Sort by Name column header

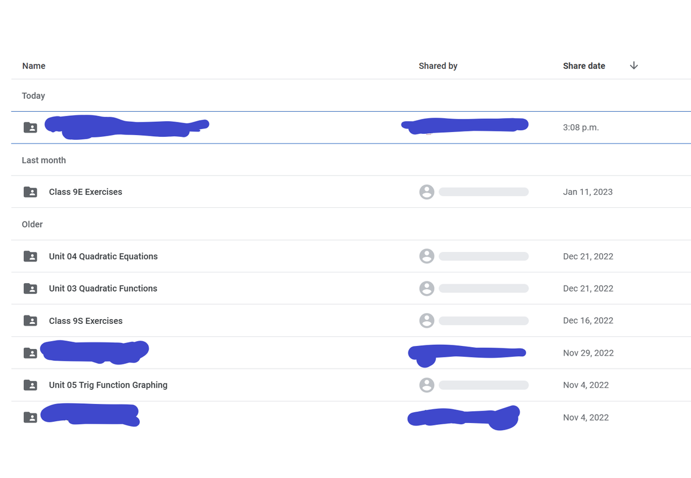coord(33,66)
